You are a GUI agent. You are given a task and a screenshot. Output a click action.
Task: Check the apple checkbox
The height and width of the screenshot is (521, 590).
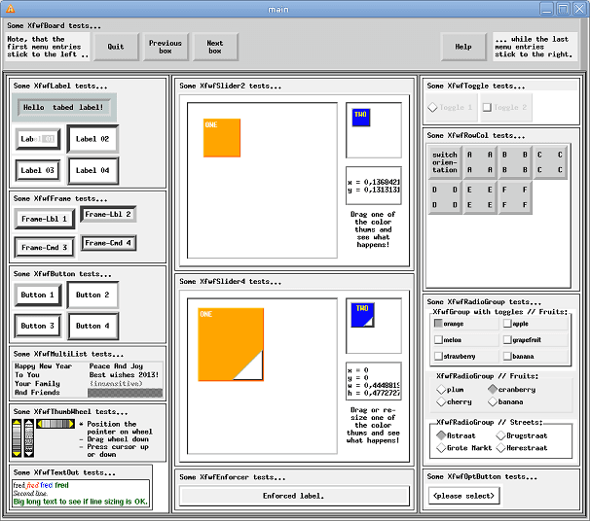coord(507,324)
